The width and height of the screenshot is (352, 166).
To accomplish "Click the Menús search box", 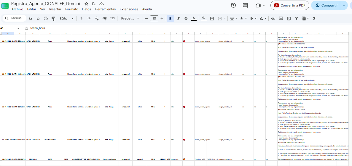I will pos(14,18).
